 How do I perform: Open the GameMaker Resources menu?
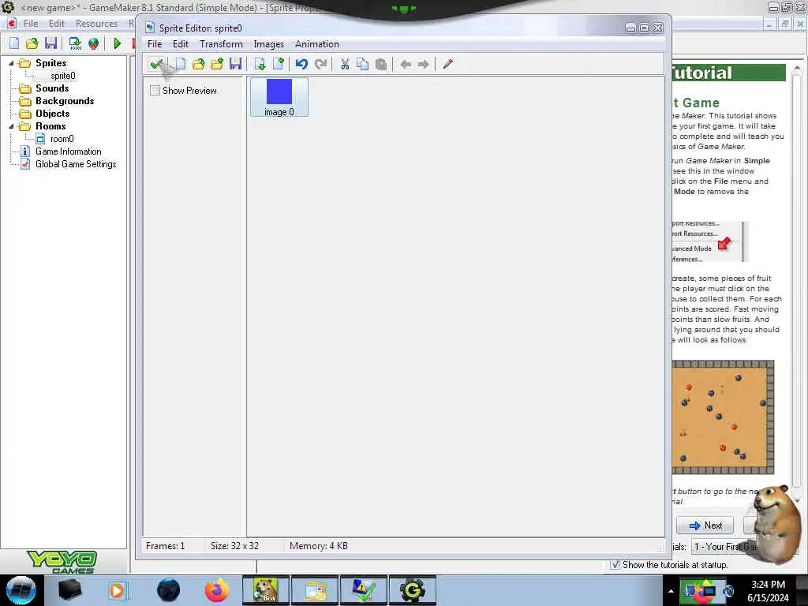coord(96,24)
